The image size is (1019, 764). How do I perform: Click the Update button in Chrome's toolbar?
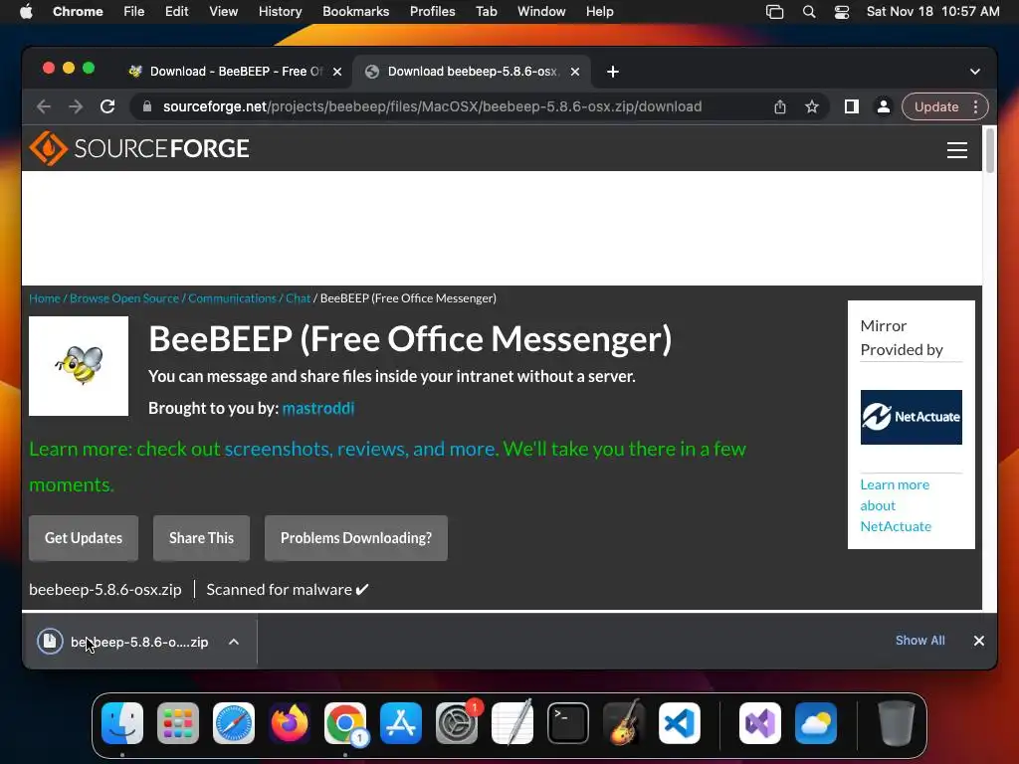(936, 106)
